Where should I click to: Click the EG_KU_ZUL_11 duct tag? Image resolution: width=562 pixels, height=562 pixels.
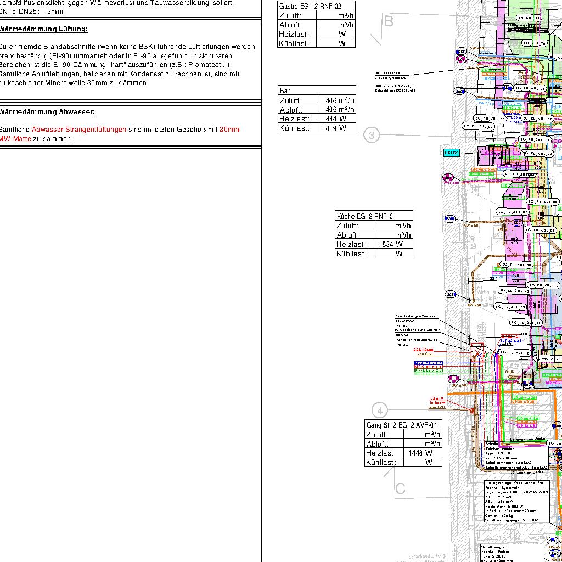[x=526, y=323]
